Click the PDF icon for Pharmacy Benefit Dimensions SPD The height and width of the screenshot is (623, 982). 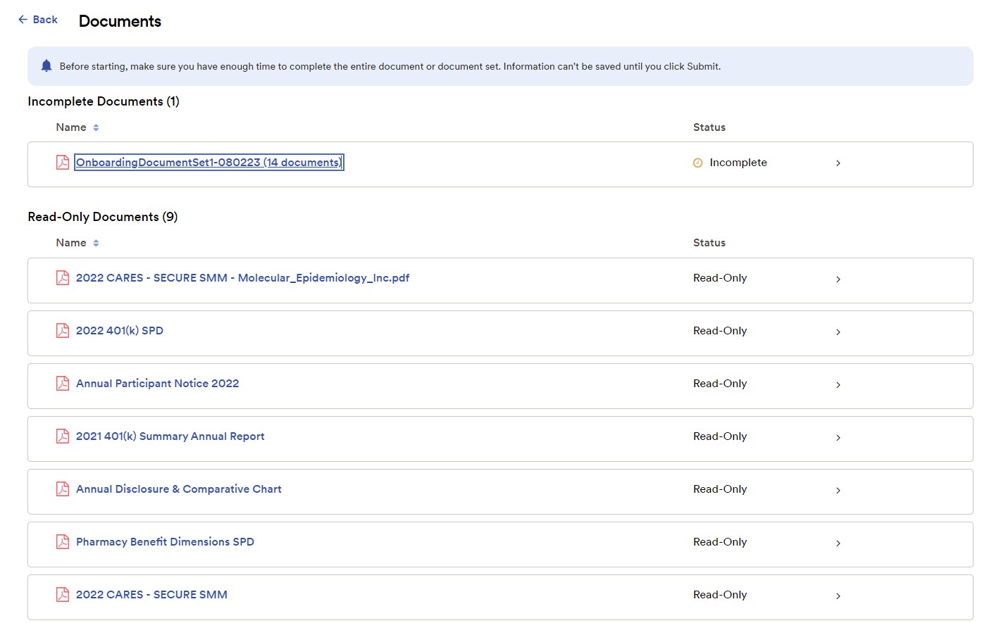click(62, 541)
